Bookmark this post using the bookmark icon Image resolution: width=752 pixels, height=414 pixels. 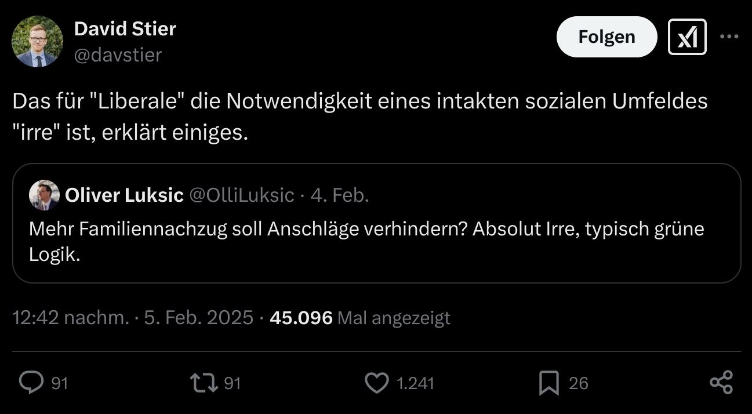click(x=548, y=383)
